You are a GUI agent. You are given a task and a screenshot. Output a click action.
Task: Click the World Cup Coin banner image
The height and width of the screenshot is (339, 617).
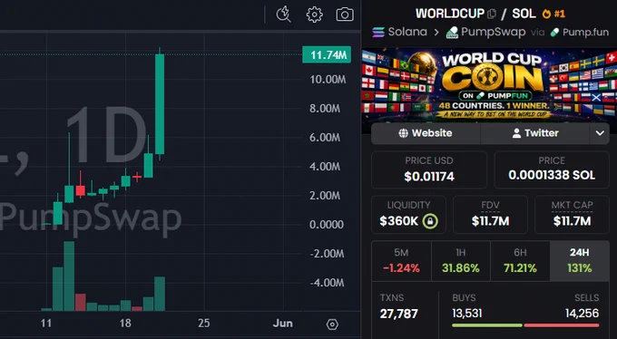click(489, 84)
